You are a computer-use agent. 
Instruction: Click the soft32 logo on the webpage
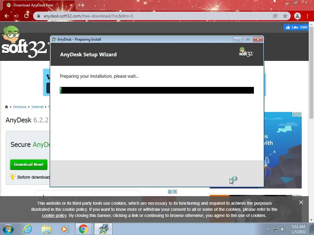tap(25, 42)
